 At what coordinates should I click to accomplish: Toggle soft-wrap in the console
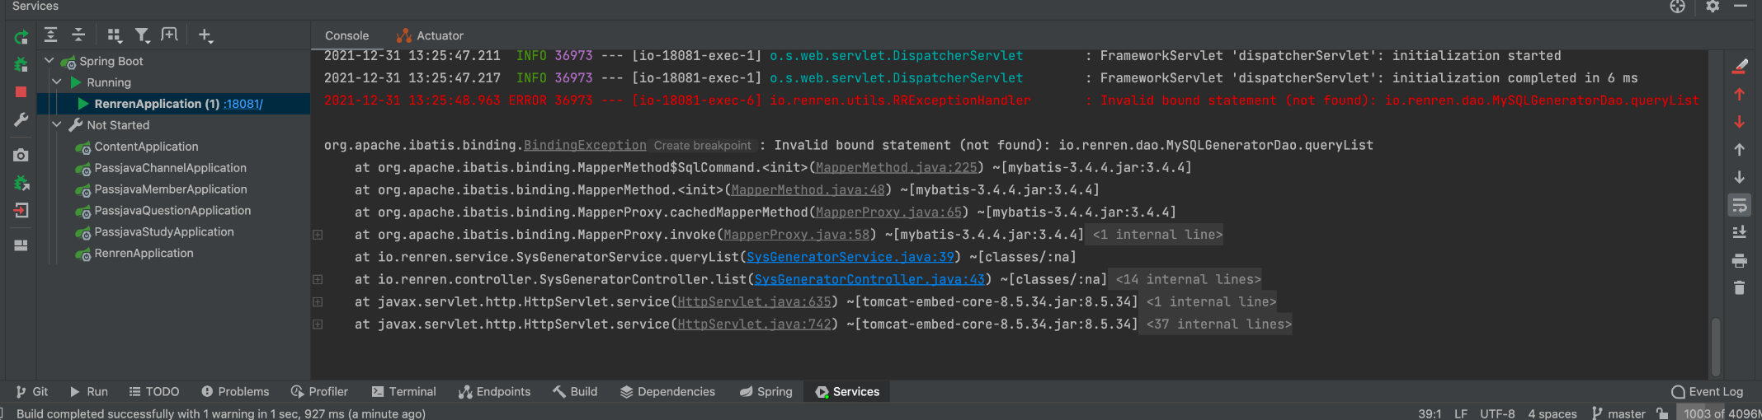pyautogui.click(x=1739, y=205)
